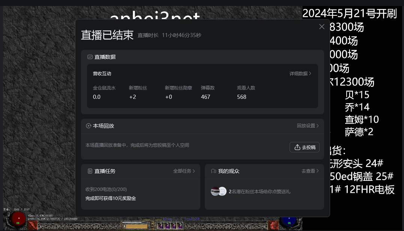The width and height of the screenshot is (404, 231).
Task: Click the 本场回放 play icon
Action: click(89, 126)
